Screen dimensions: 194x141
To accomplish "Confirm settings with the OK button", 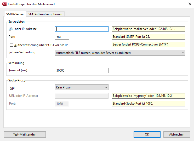I will (147, 134).
